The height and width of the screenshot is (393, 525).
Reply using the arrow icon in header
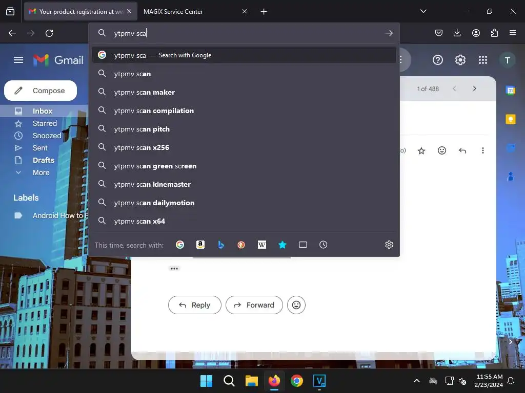[462, 151]
